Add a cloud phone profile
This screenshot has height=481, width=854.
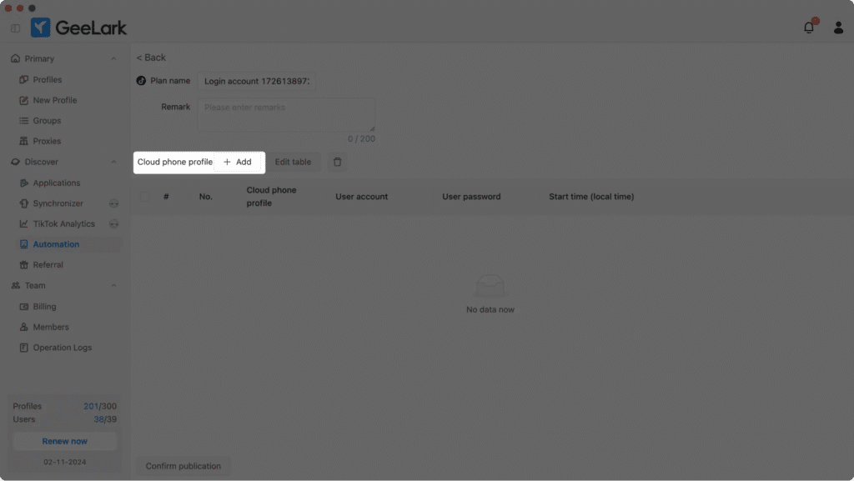pyautogui.click(x=237, y=162)
